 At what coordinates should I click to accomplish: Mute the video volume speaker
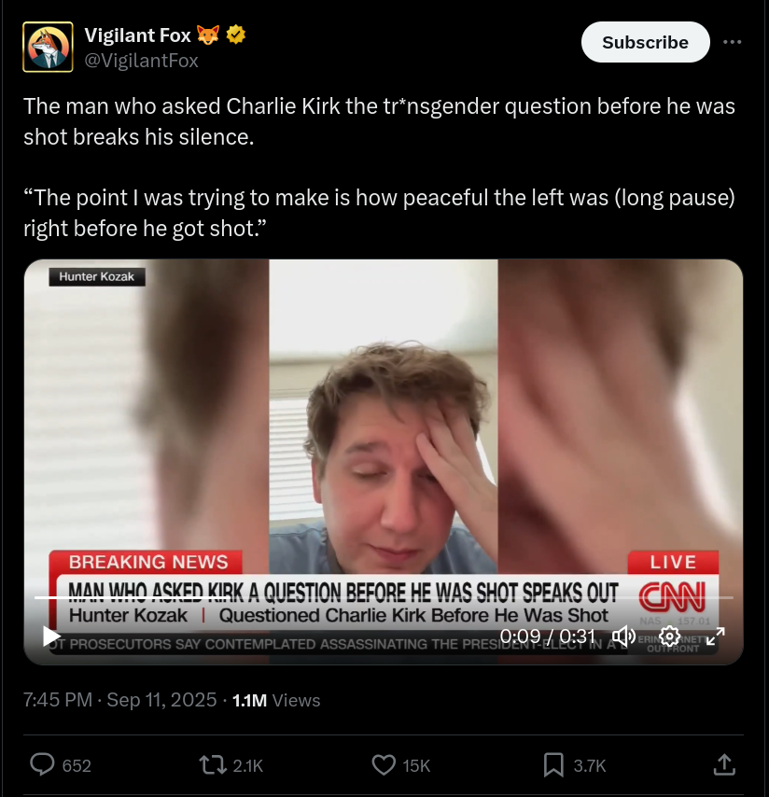point(623,636)
